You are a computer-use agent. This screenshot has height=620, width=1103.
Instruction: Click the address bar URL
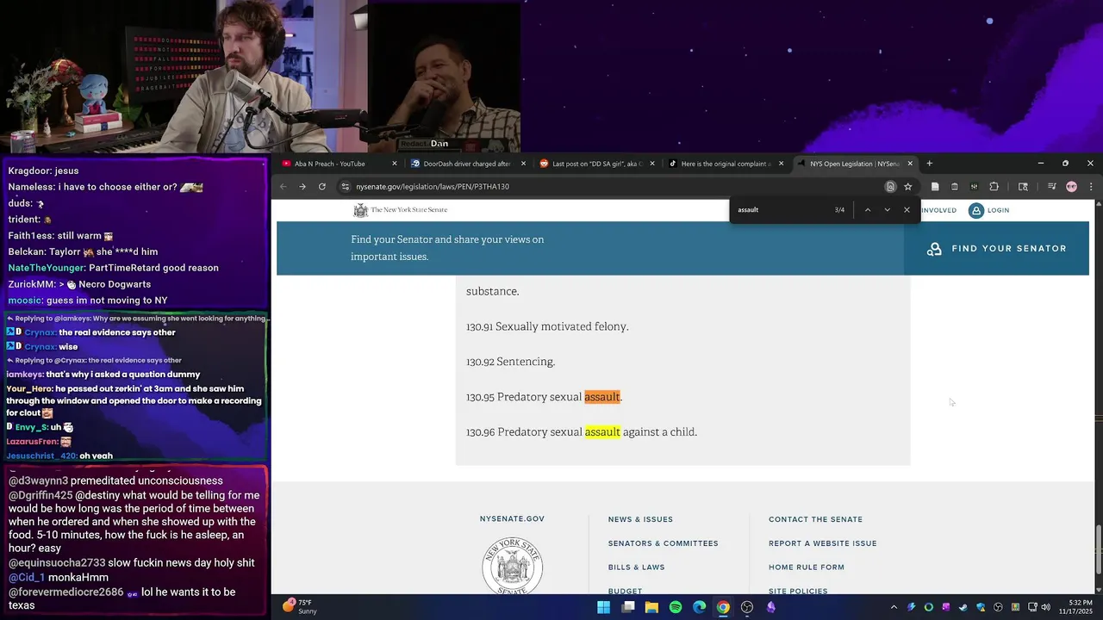point(433,187)
